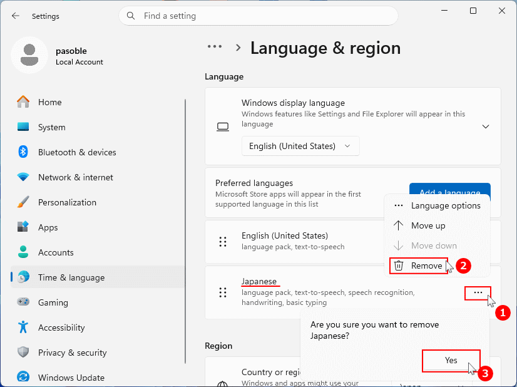Viewport: 517px width, 387px height.
Task: Choose Language options from the context menu
Action: pos(445,205)
